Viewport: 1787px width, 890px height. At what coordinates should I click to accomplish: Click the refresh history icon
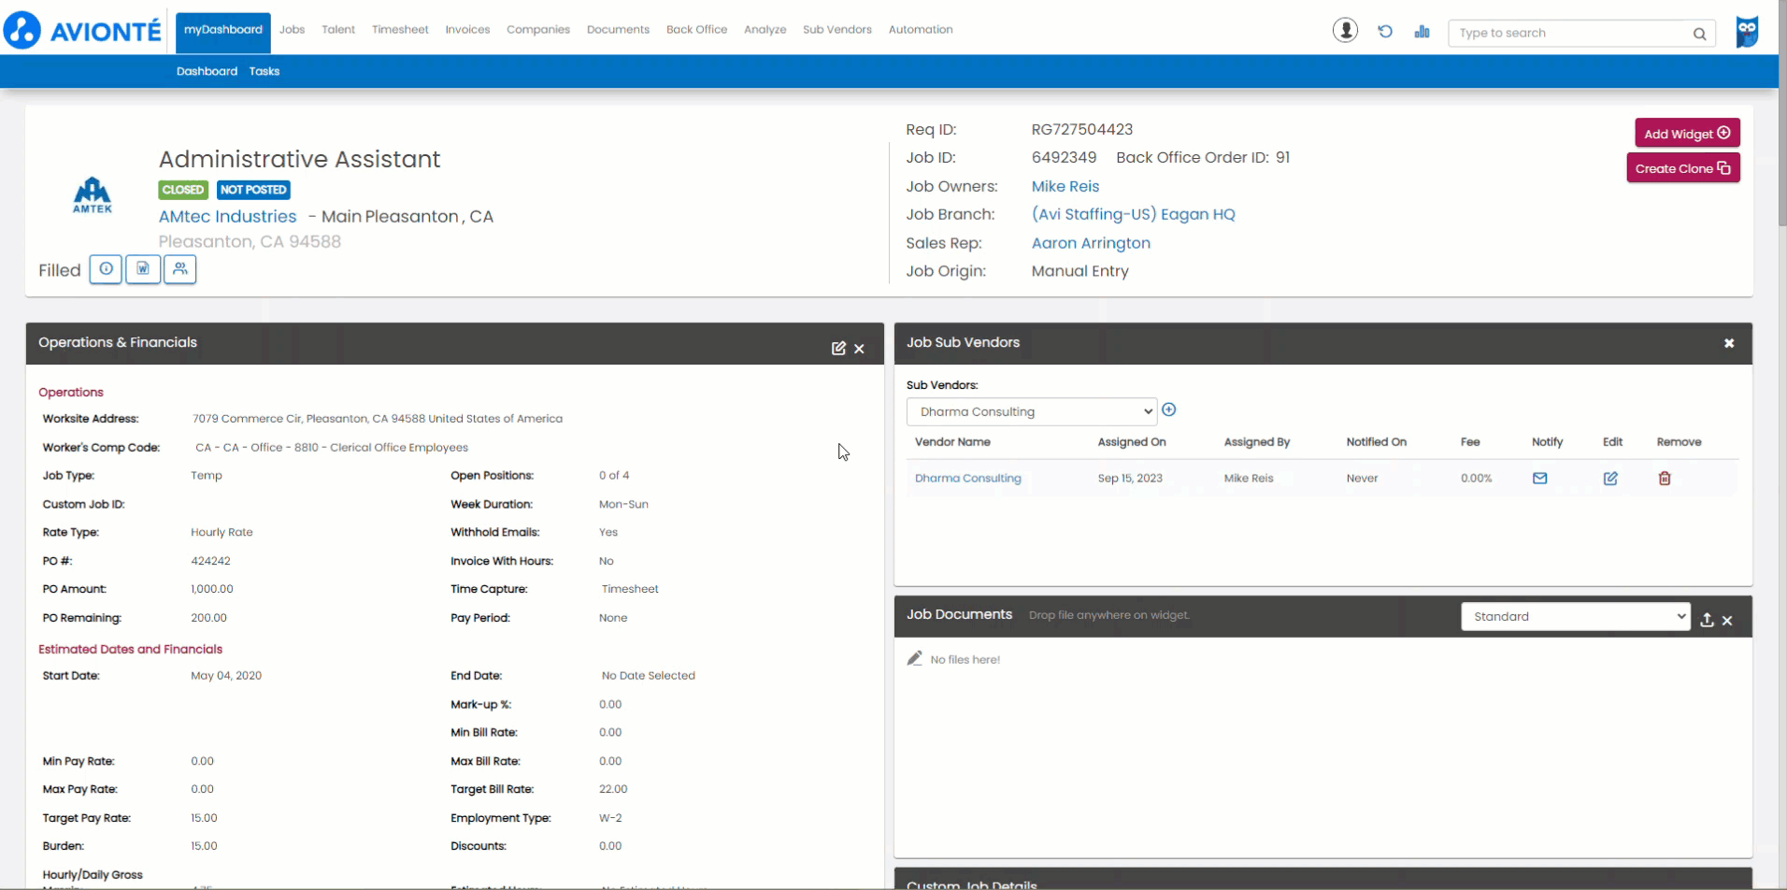click(1385, 32)
